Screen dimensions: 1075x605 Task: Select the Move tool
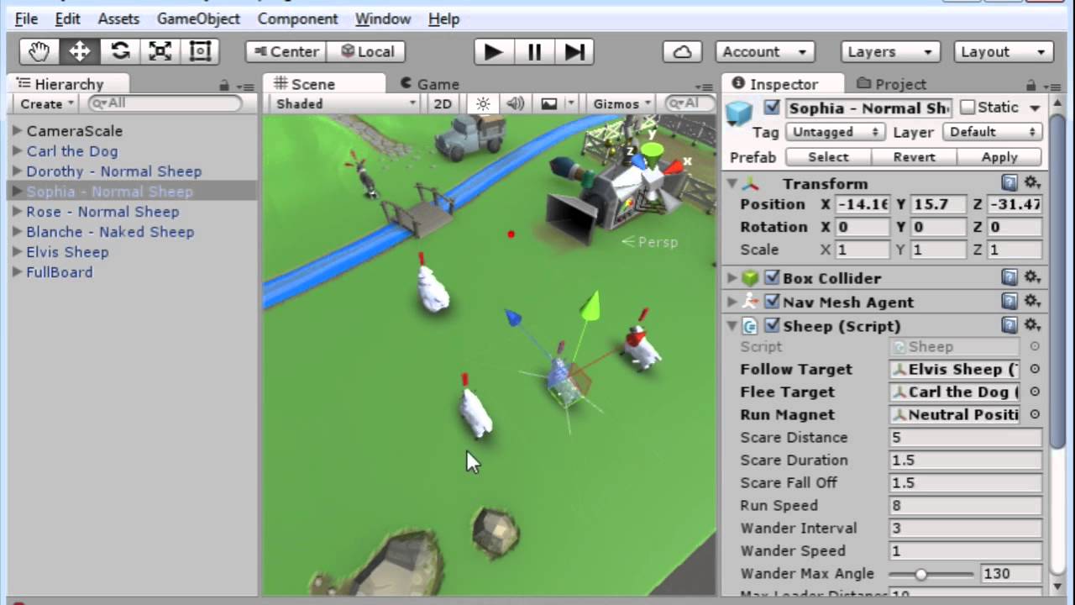point(80,51)
